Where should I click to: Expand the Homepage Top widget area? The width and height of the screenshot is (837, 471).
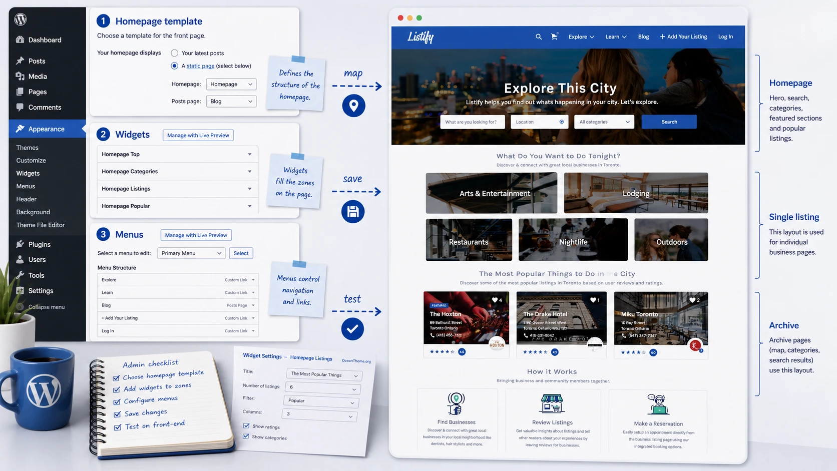[x=250, y=154]
